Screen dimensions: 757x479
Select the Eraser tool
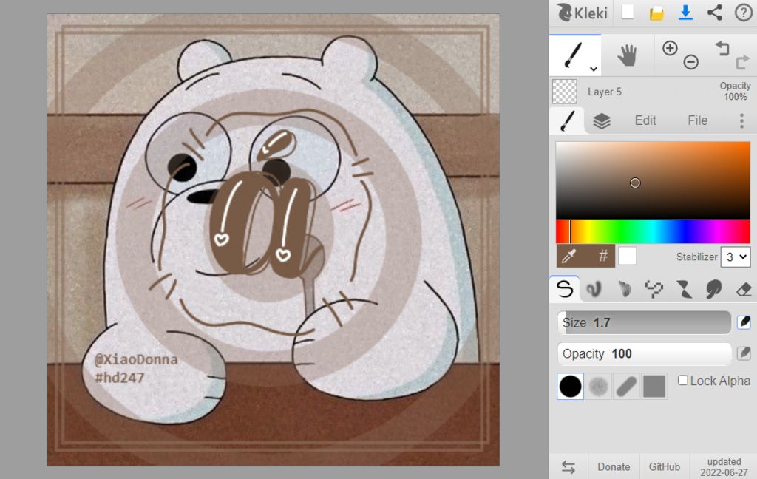[744, 289]
